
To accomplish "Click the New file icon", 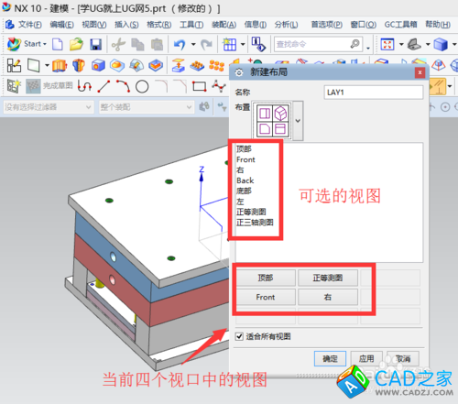I will (58, 44).
